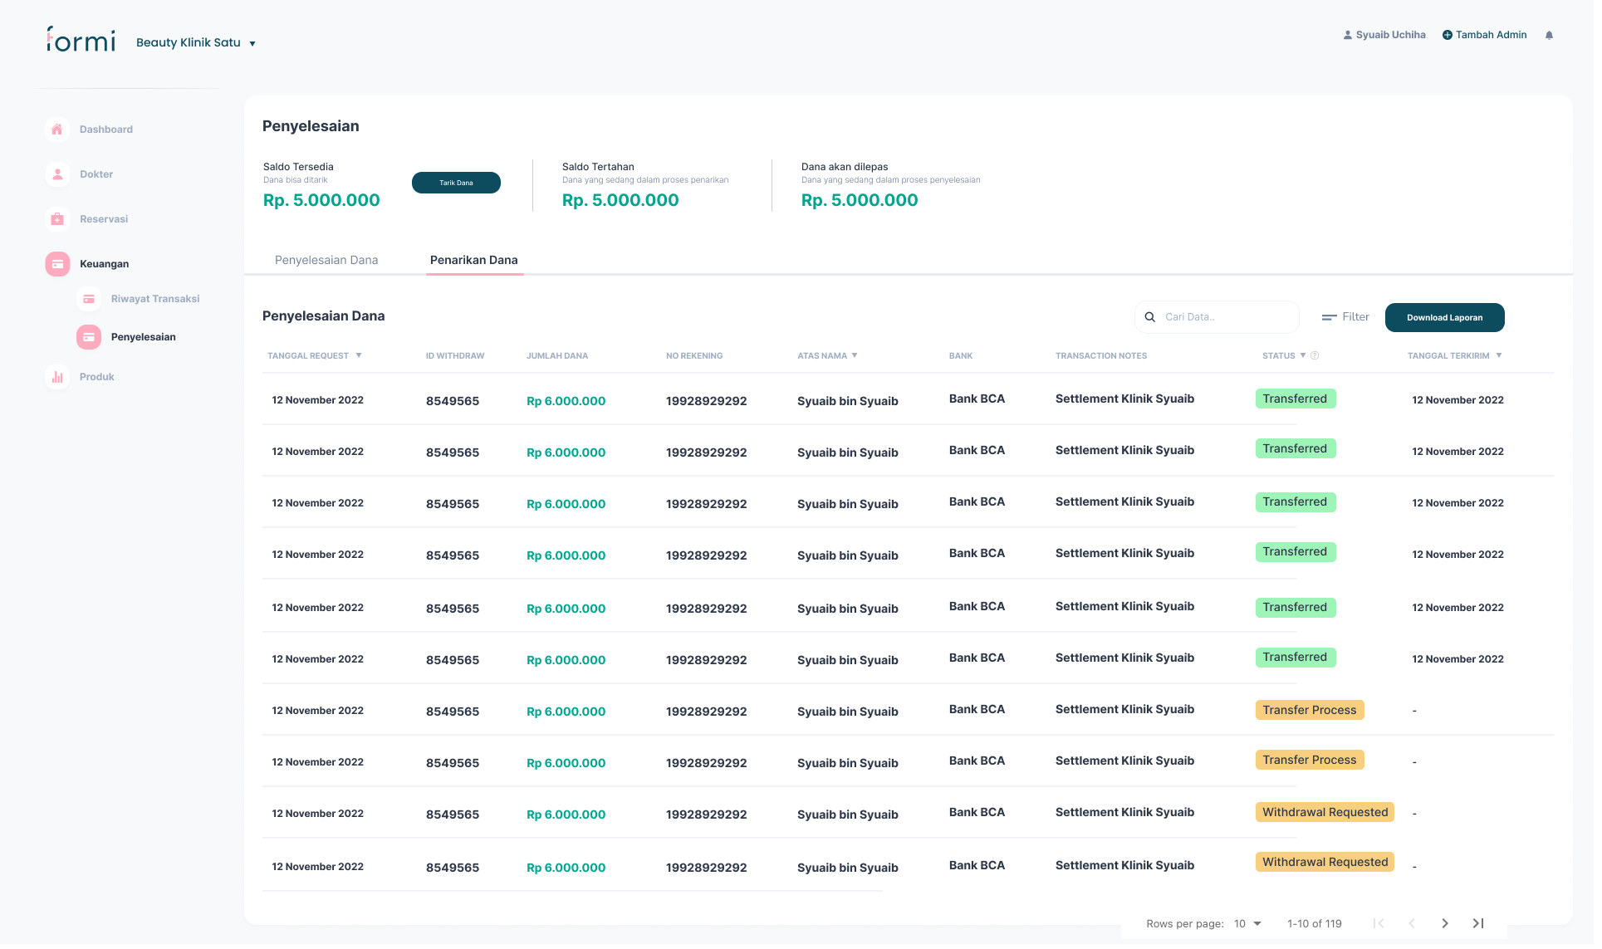This screenshot has width=1602, height=949.
Task: Click the Download Laporan button
Action: click(1444, 317)
